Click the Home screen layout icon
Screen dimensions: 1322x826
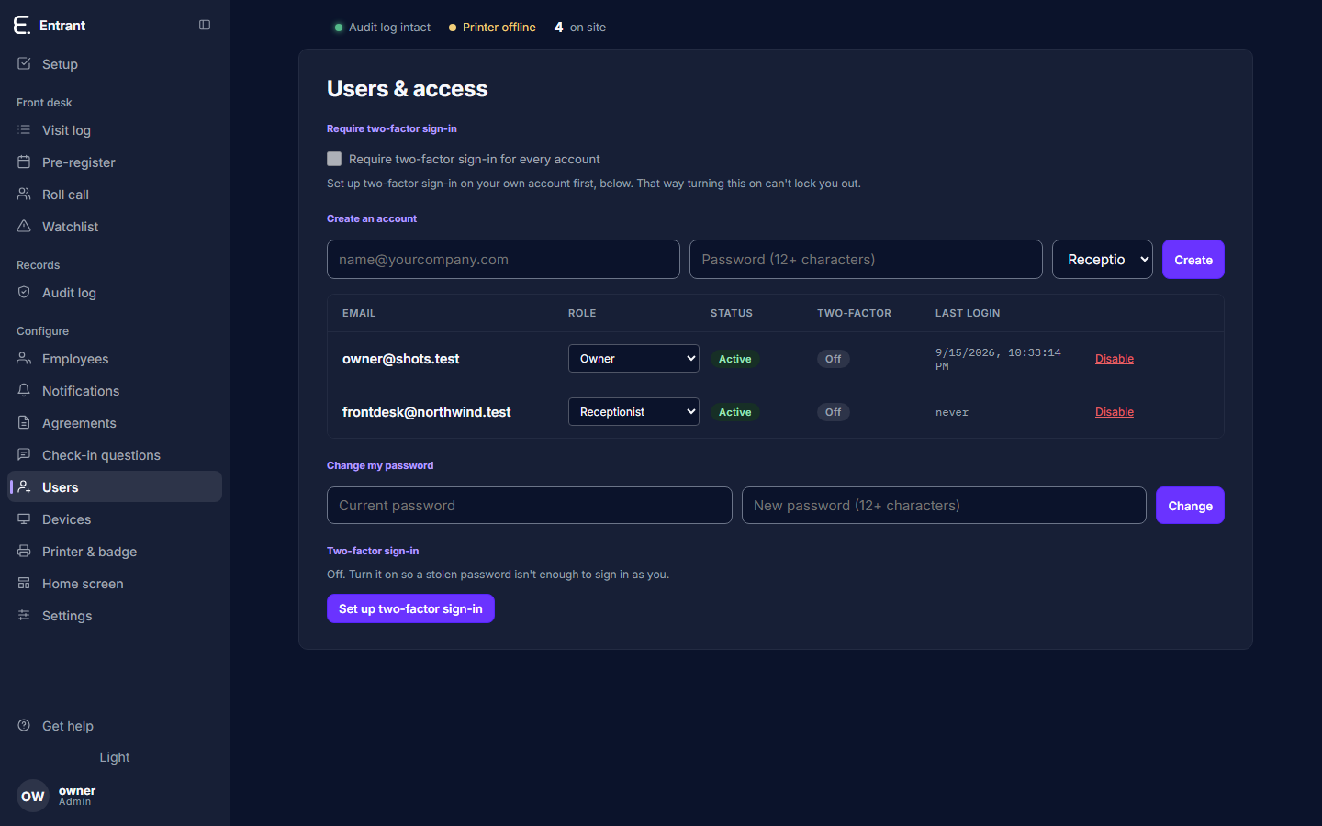coord(24,583)
